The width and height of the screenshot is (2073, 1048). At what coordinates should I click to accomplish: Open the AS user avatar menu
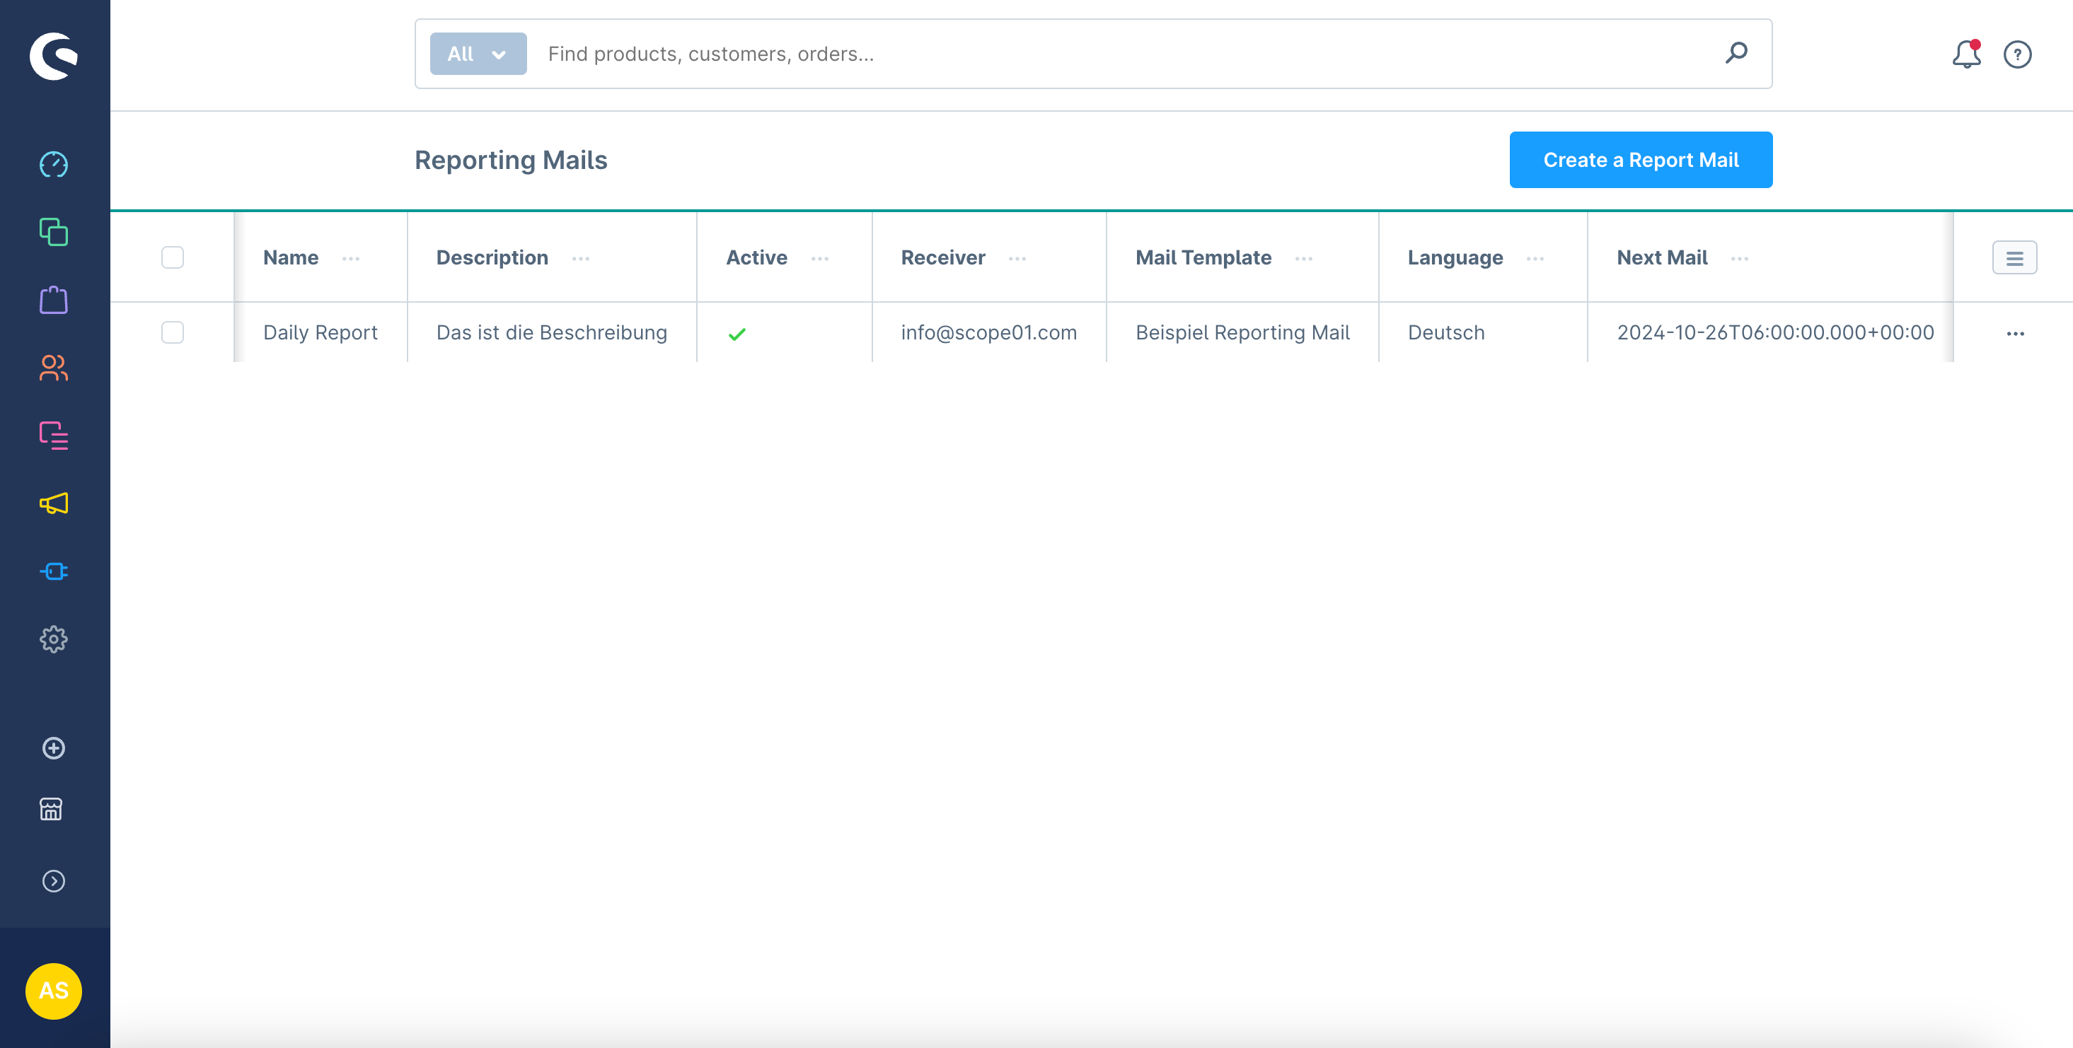(54, 991)
